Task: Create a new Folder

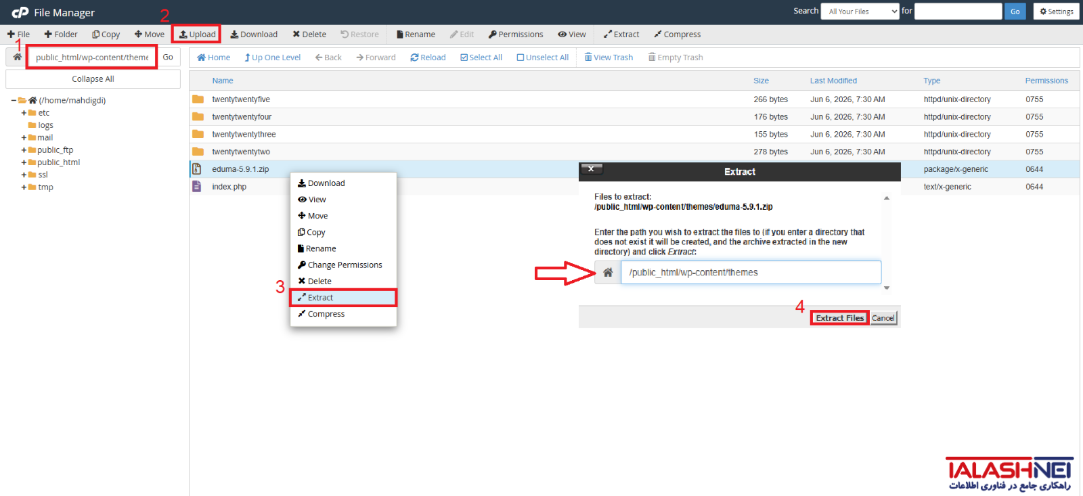Action: click(x=61, y=35)
